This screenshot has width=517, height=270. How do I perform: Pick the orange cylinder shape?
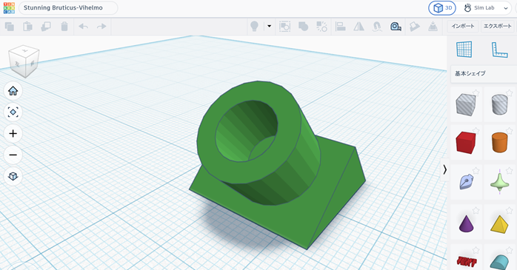(x=499, y=143)
